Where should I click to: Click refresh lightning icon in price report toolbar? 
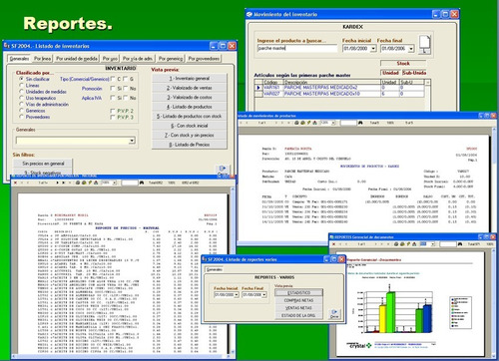click(x=90, y=182)
